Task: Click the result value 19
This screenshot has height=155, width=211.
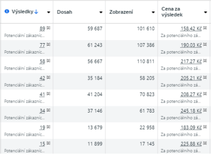Action: [42, 127]
